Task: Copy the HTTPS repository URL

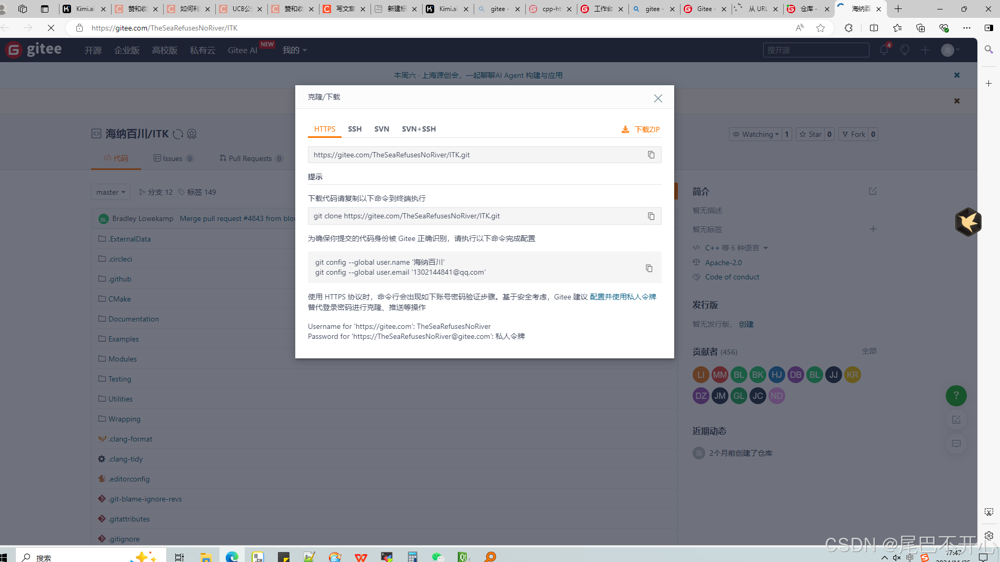Action: (x=651, y=155)
